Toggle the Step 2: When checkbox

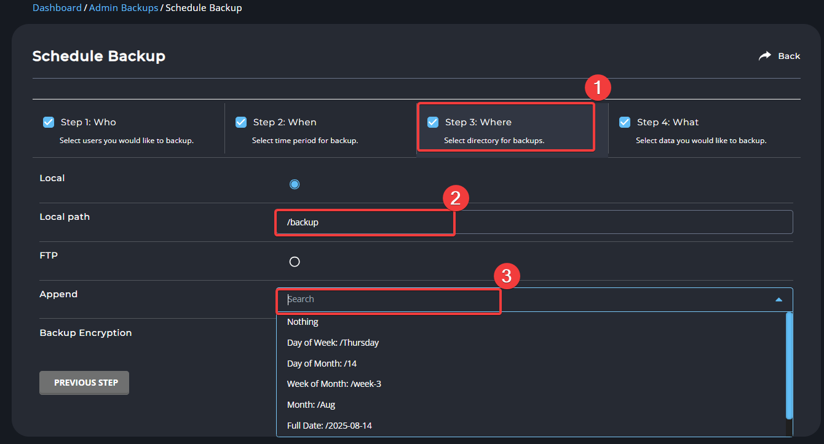click(241, 122)
